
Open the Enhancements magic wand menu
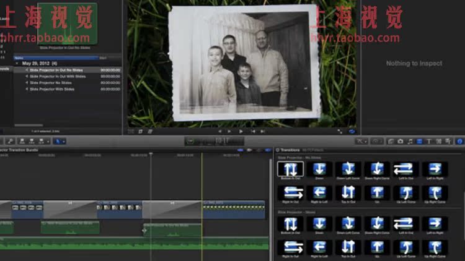[x=361, y=142]
